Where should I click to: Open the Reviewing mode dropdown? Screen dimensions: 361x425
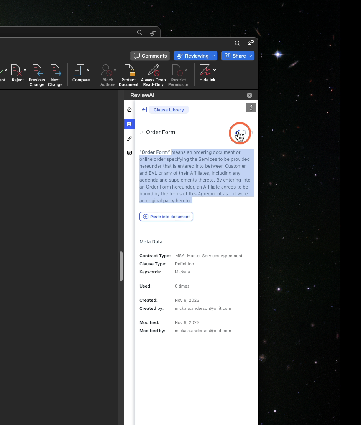point(195,56)
